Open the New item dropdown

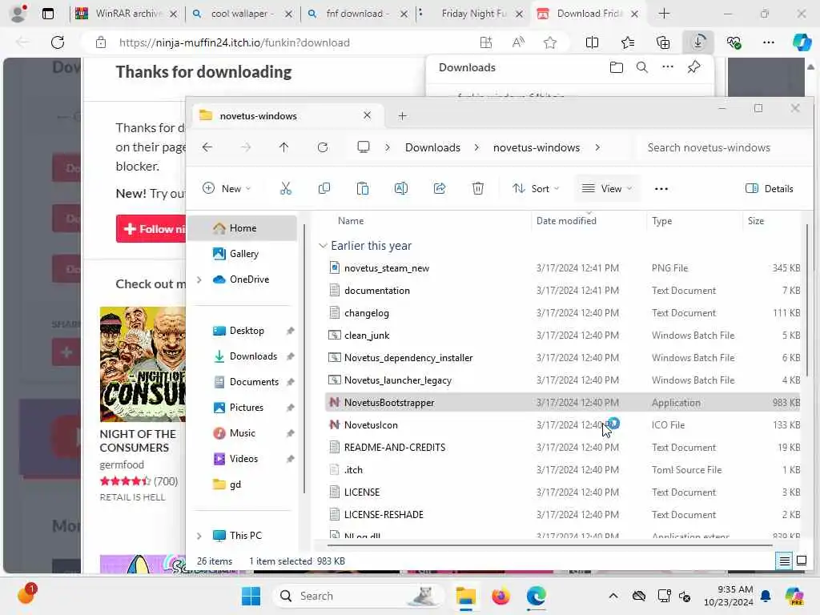(227, 189)
